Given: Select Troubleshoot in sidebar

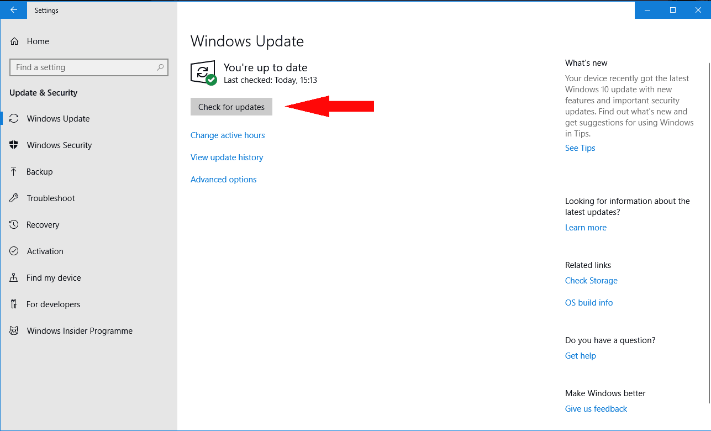Looking at the screenshot, I should pos(89,198).
